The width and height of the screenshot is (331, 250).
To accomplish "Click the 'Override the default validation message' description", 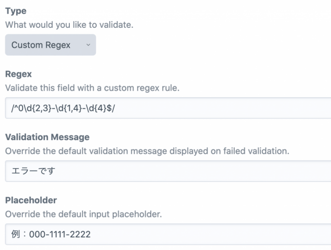I will [x=146, y=150].
